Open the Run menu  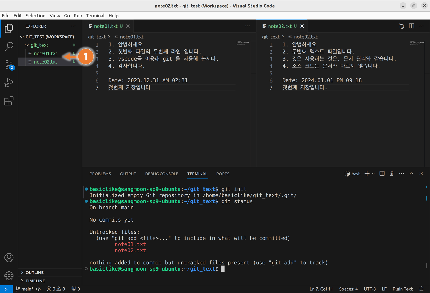[x=78, y=16]
